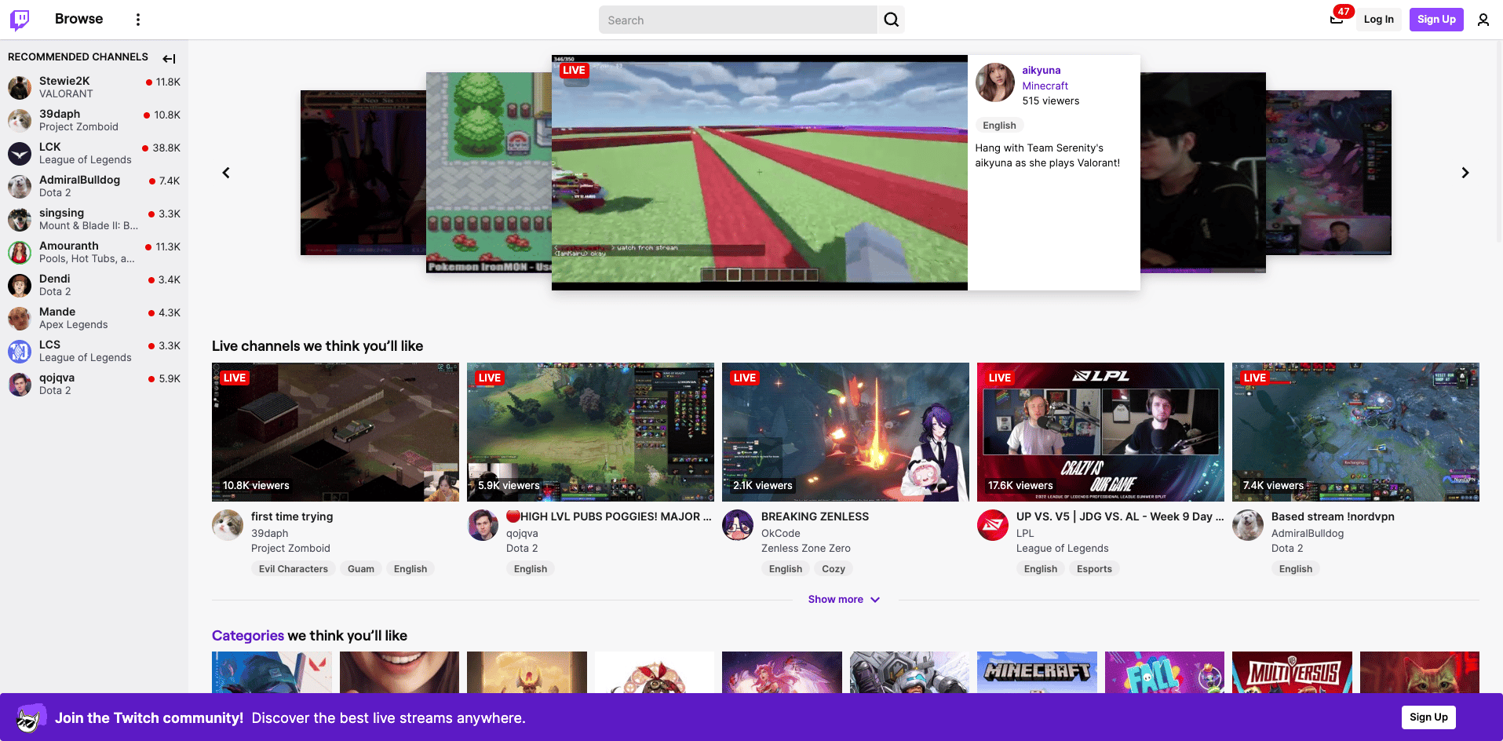Screen dimensions: 1503x741
Task: Open AdmiralBulldog Dota stream thumbnail
Action: coord(1355,432)
